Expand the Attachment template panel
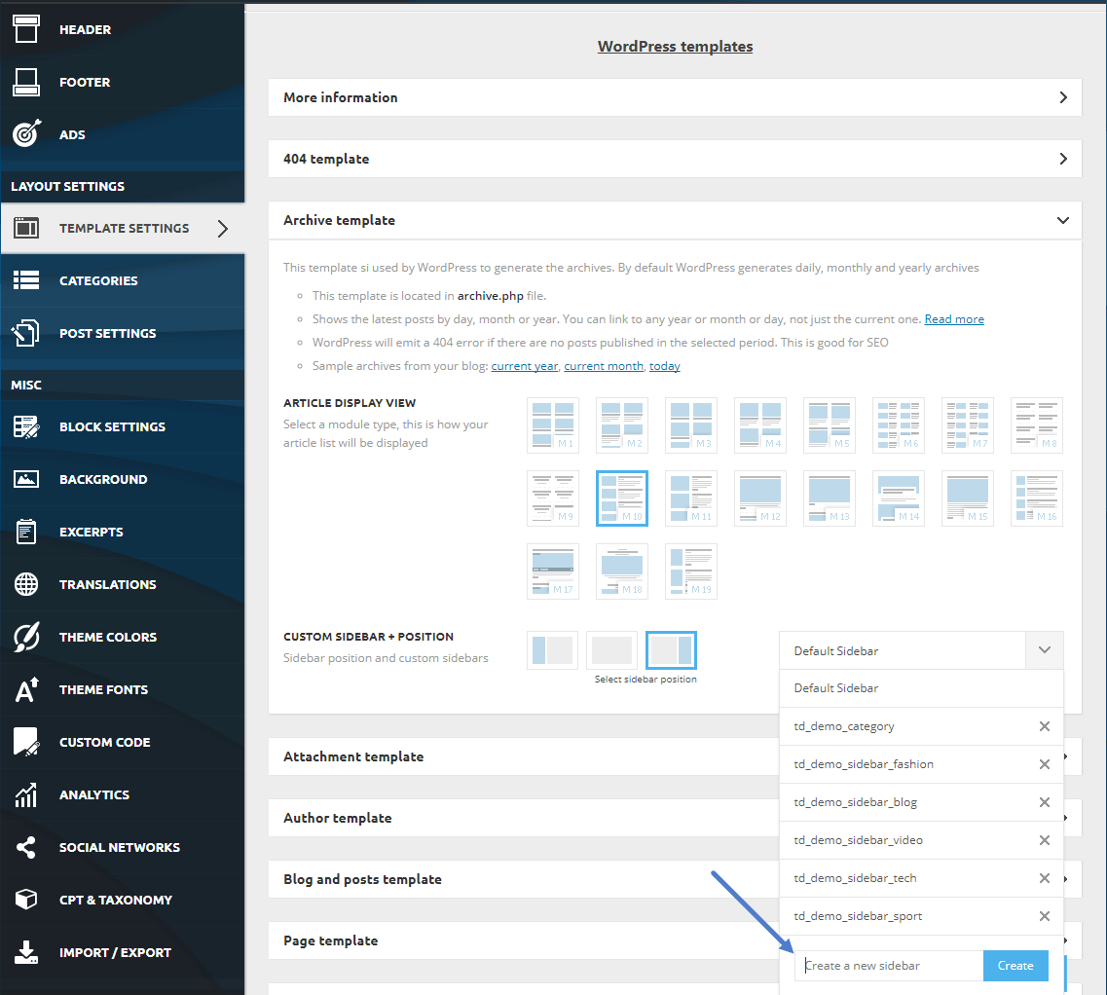Image resolution: width=1107 pixels, height=995 pixels. pyautogui.click(x=523, y=756)
